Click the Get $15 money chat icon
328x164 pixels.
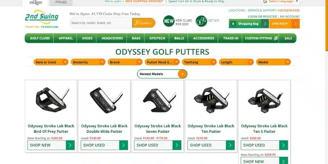click(x=201, y=21)
